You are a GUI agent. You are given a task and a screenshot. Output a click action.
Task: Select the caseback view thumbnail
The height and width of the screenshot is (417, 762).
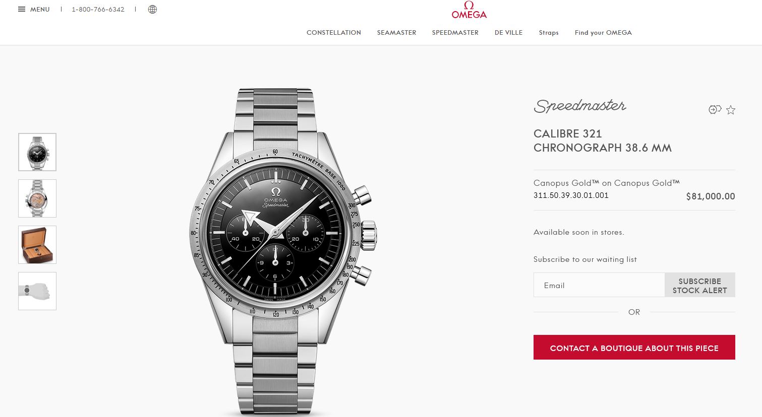[x=37, y=198]
